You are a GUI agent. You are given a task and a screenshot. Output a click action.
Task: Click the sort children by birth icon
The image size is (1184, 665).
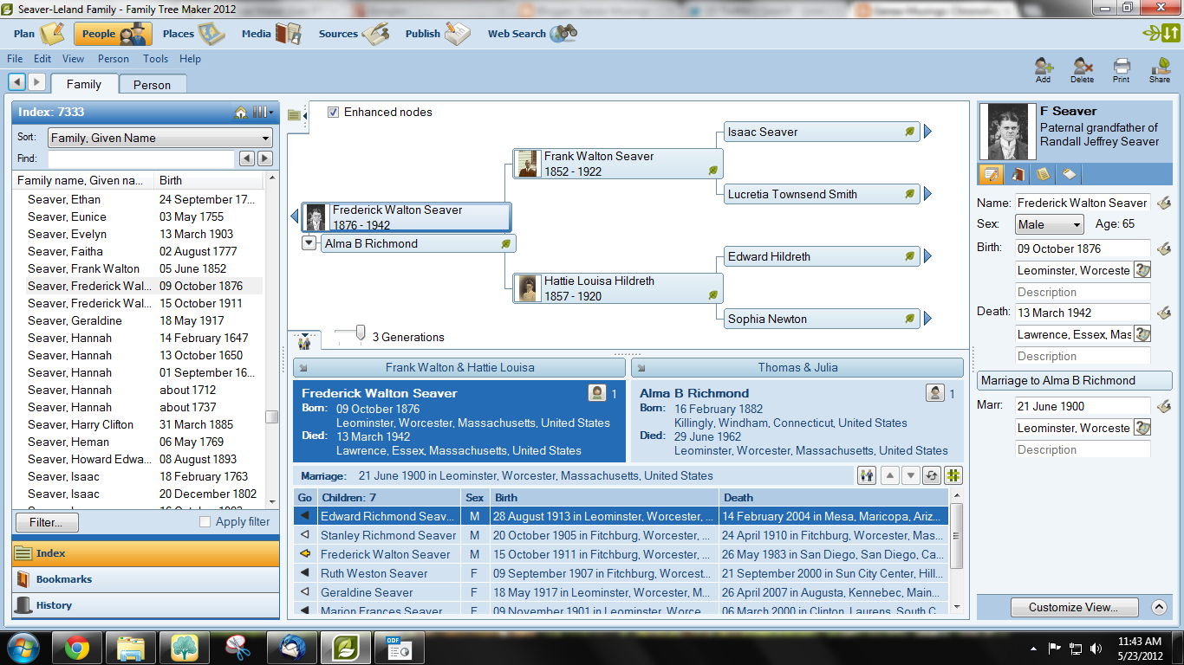932,475
